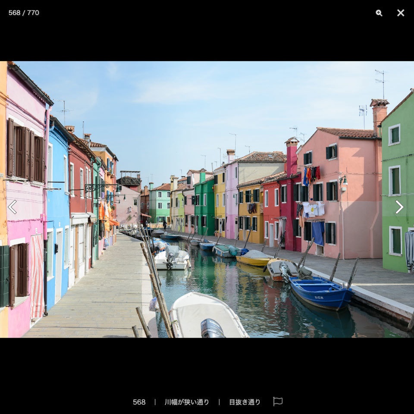
Task: Advance to the next photo arrow
Action: point(399,207)
